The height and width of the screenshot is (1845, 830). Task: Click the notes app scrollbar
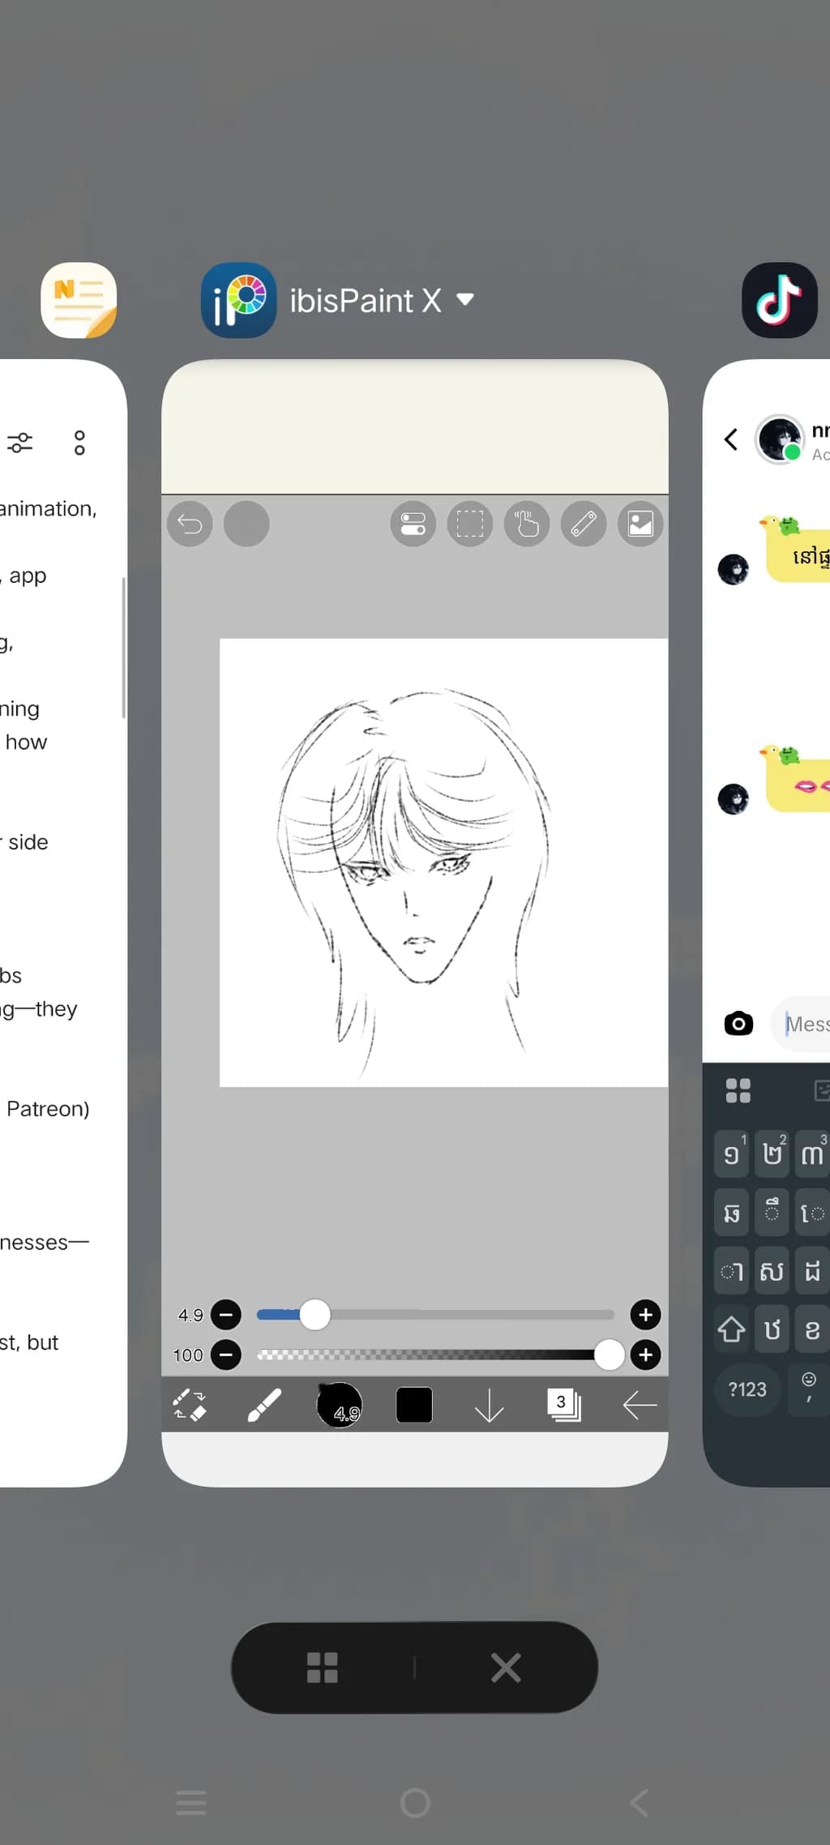[123, 648]
